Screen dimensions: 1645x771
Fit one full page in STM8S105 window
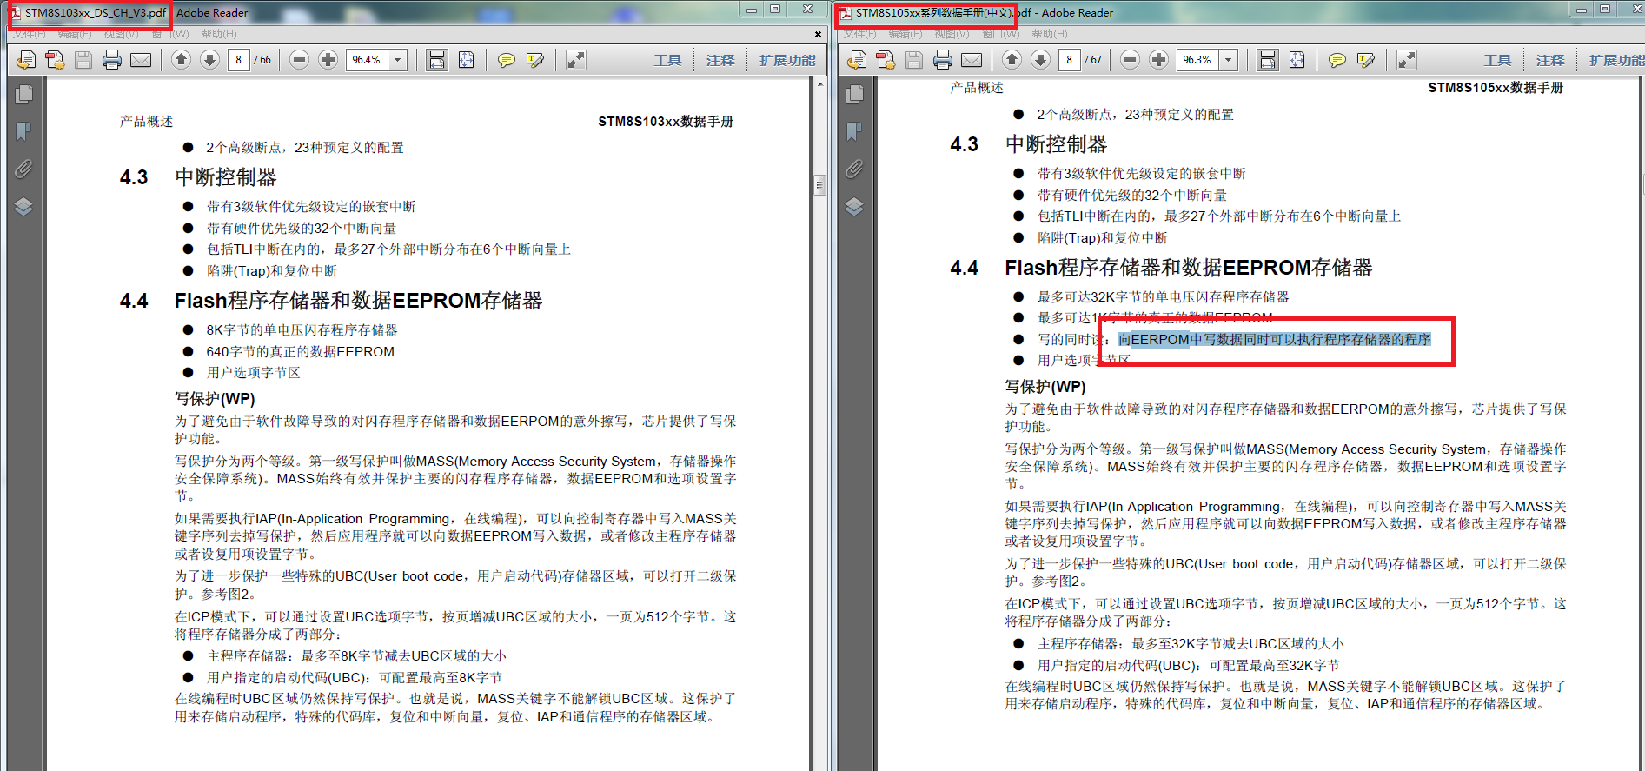tap(1297, 60)
